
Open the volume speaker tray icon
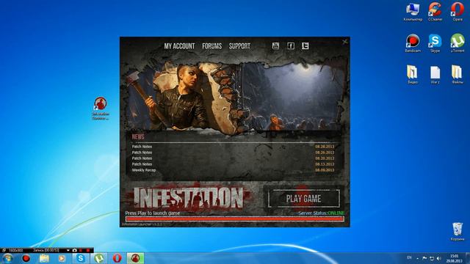click(439, 258)
